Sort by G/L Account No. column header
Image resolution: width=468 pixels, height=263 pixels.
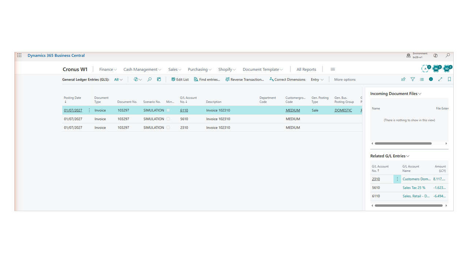(188, 100)
